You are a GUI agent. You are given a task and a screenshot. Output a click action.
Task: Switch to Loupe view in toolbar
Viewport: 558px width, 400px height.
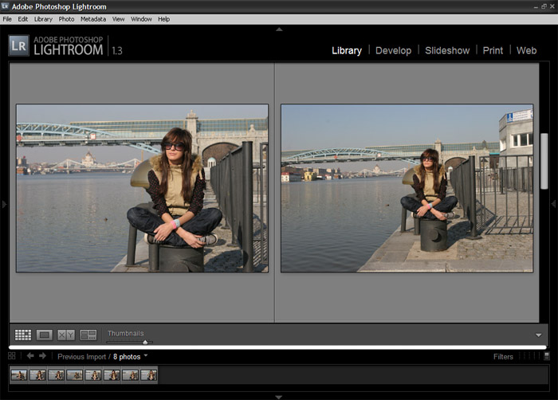click(x=45, y=335)
